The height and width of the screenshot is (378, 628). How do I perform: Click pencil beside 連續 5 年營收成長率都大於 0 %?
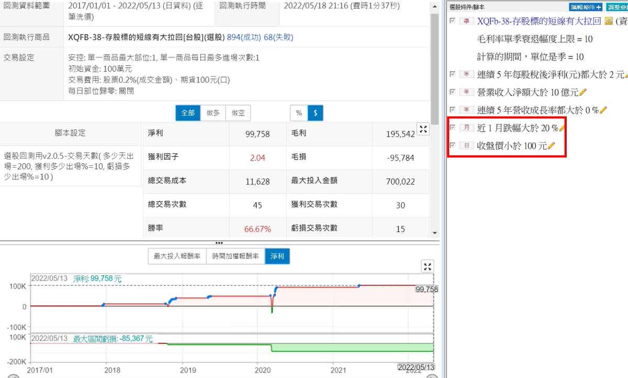[603, 110]
